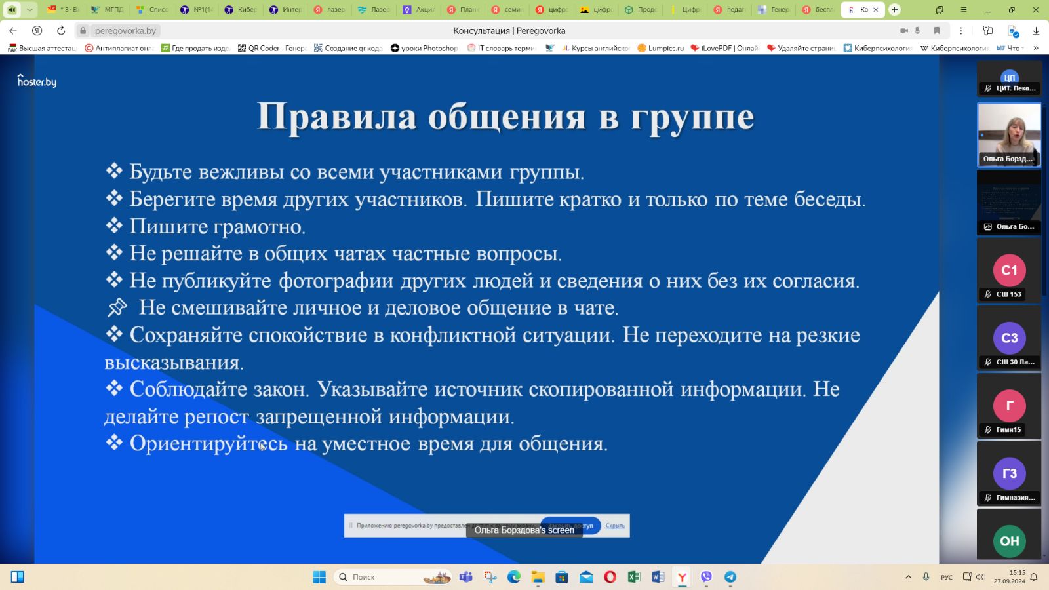Open the browser hamburger menu
This screenshot has height=590, width=1049.
point(964,10)
